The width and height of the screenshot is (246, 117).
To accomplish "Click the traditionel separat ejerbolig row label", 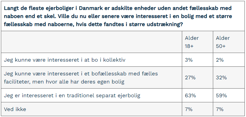I will 72,95.
